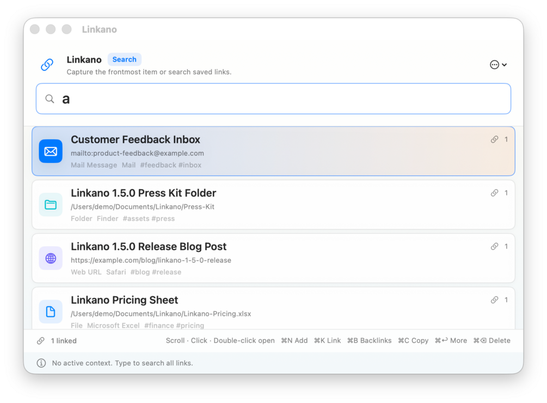Image resolution: width=547 pixels, height=403 pixels.
Task: Click the Search mode badge
Action: click(124, 59)
